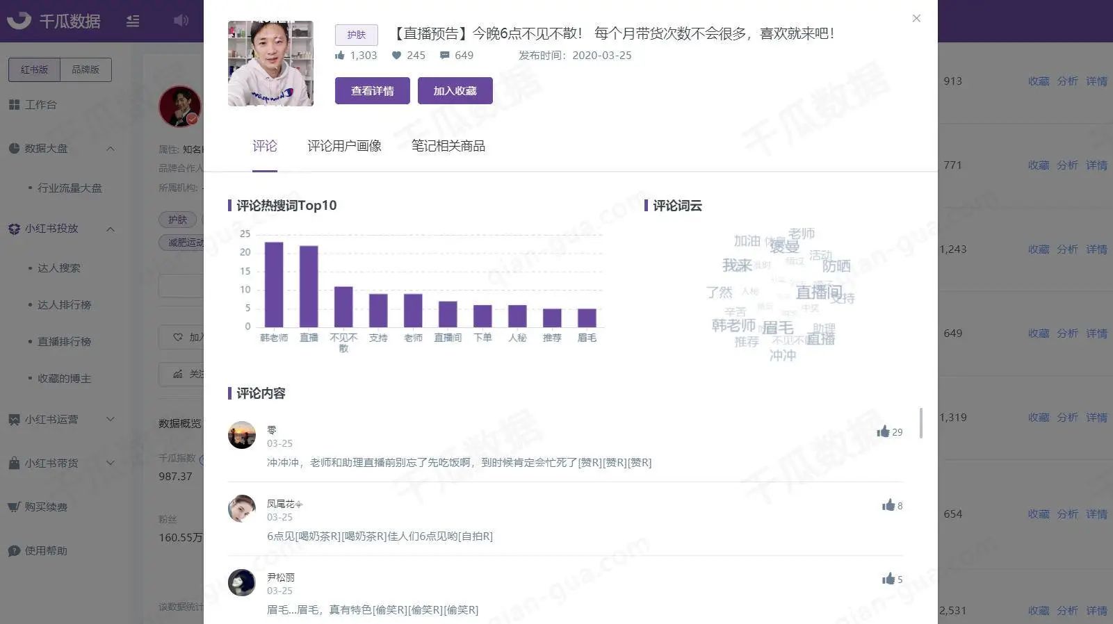Click the livestream note thumbnail image
This screenshot has height=624, width=1113.
pos(270,63)
